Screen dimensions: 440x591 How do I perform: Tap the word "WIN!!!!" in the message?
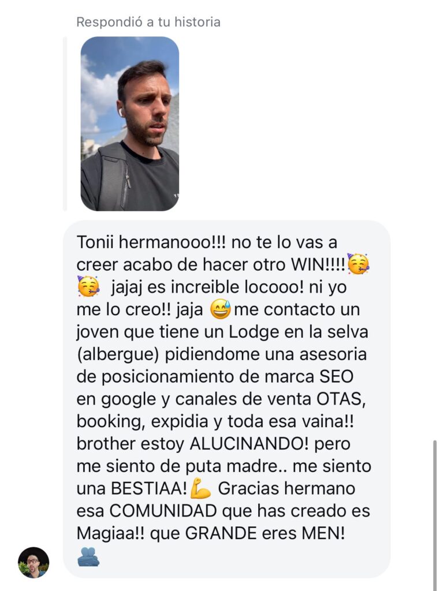click(x=318, y=264)
